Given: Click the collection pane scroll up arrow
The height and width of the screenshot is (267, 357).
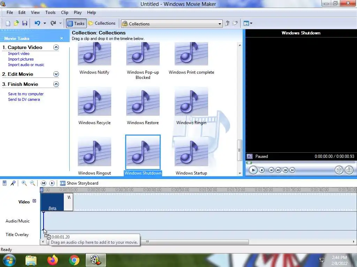Looking at the screenshot, I should click(x=240, y=45).
